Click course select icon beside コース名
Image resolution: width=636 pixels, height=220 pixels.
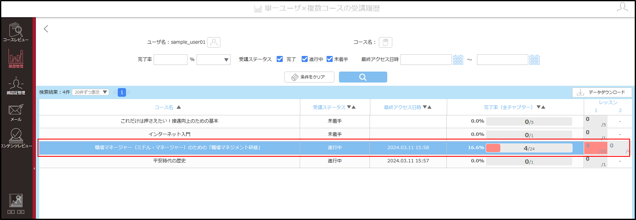pos(386,42)
